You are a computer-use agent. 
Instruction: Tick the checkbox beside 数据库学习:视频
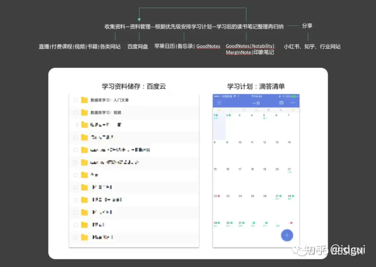(76, 112)
